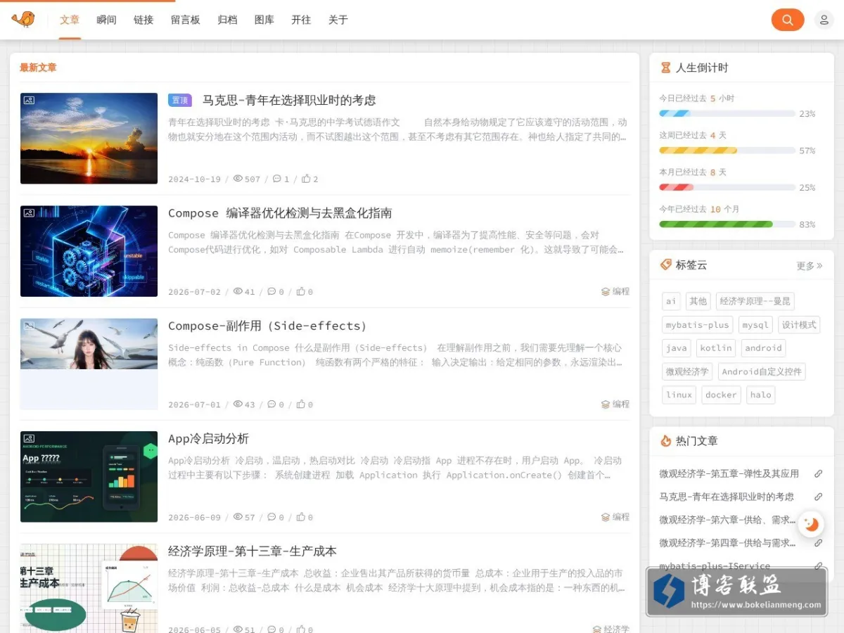Open the 开往 nav item
Screen dimensions: 844x633
click(x=301, y=20)
